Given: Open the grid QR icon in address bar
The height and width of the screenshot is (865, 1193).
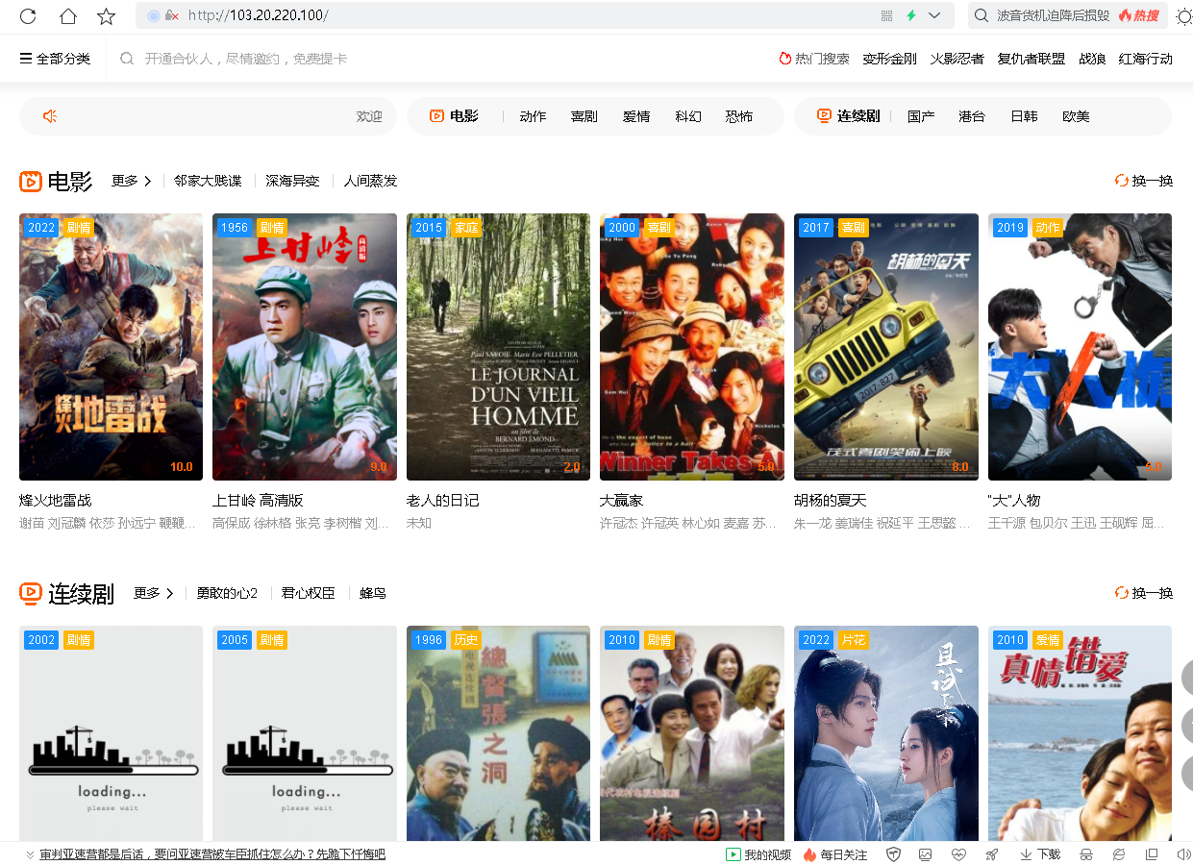Looking at the screenshot, I should tap(886, 15).
